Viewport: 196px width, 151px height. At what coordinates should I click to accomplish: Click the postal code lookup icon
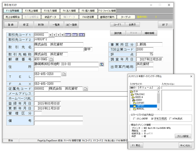[x=51, y=59]
